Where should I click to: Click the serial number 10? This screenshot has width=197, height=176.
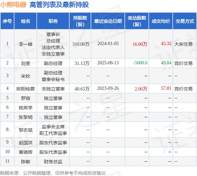(7, 152)
